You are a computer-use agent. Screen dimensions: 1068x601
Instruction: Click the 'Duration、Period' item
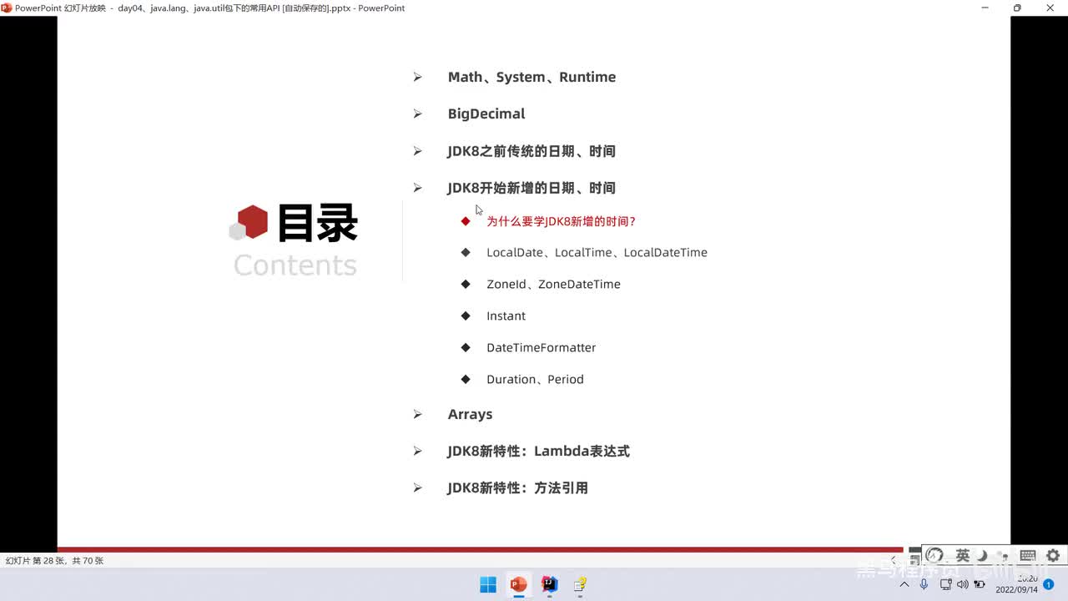pyautogui.click(x=535, y=379)
